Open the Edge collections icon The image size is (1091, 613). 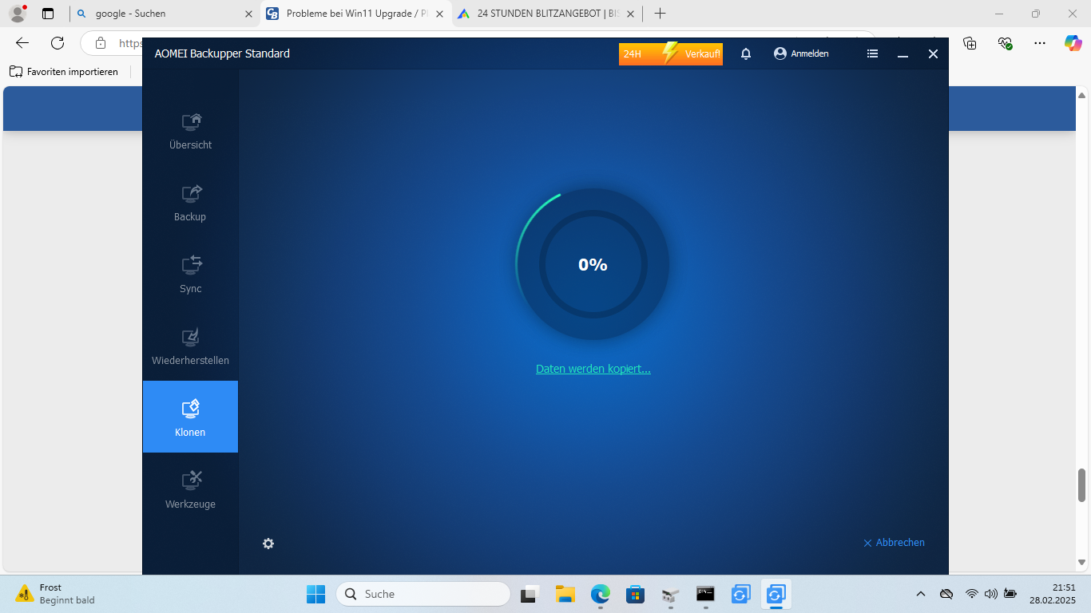pos(970,43)
